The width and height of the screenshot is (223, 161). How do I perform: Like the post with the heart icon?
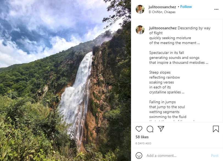139,129
